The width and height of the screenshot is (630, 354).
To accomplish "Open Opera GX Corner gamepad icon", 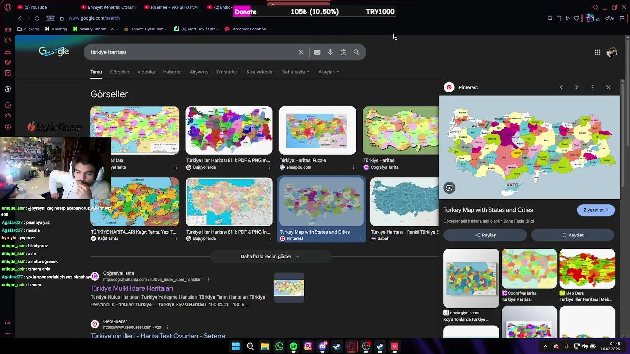I will 8,29.
